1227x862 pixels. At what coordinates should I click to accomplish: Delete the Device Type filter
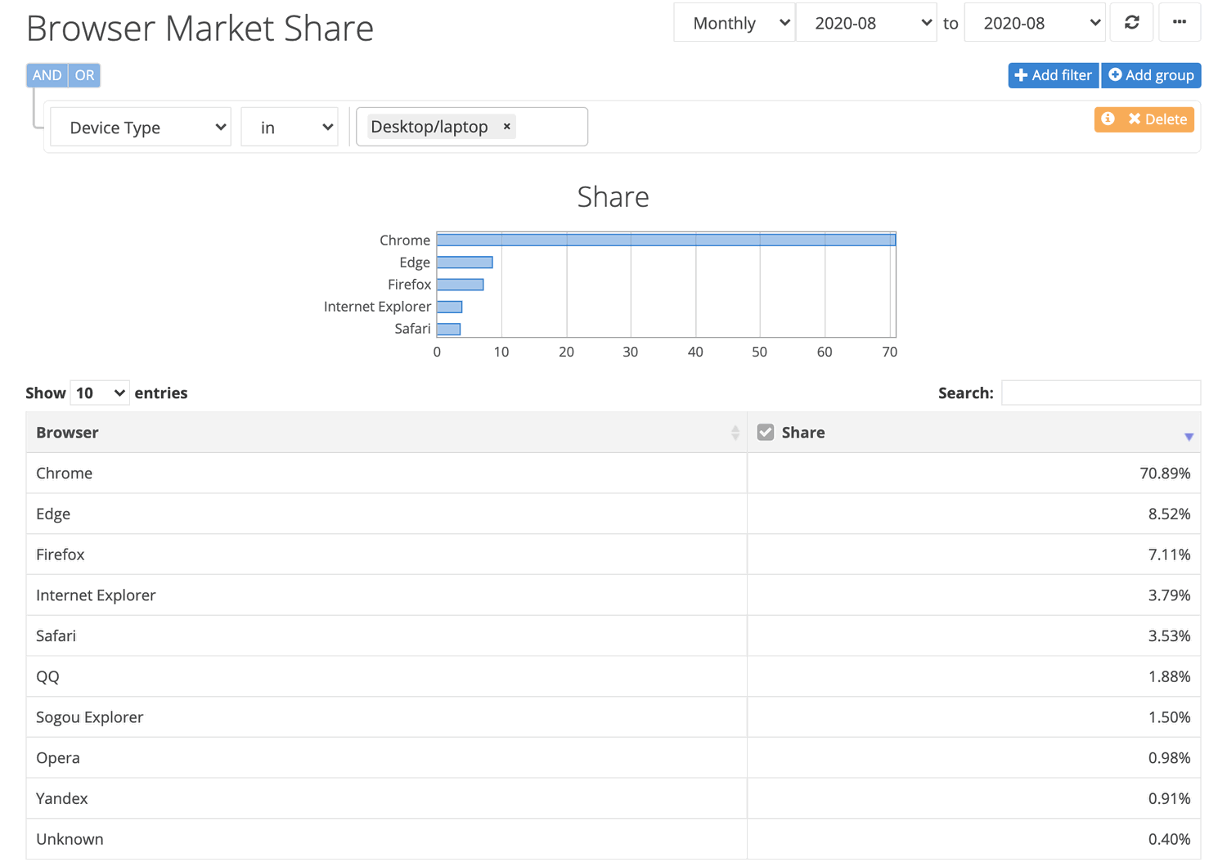point(1153,119)
